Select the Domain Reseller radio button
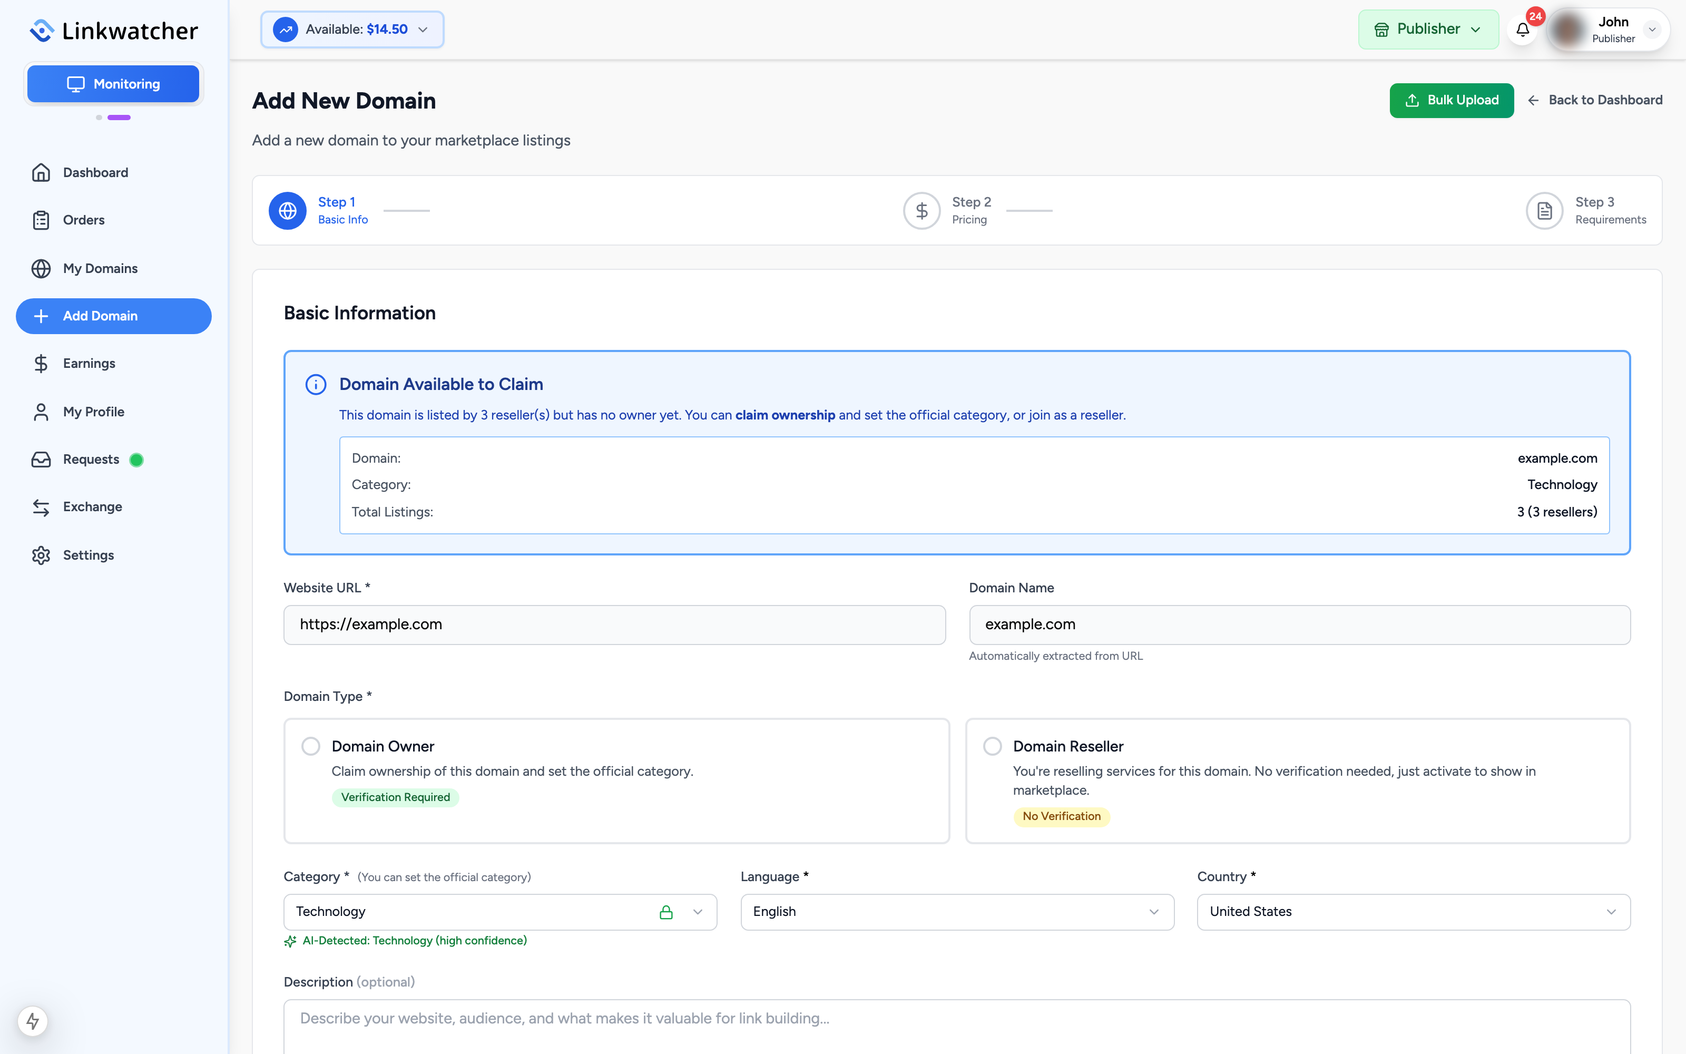This screenshot has width=1686, height=1054. (992, 747)
